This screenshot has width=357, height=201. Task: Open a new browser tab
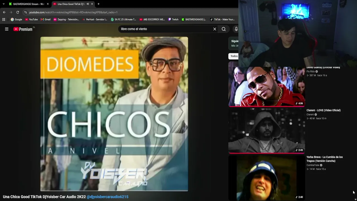pyautogui.click(x=98, y=4)
